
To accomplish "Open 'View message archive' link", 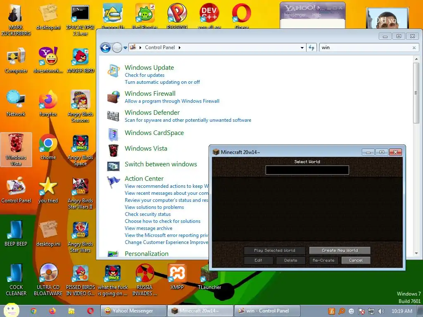I will pyautogui.click(x=148, y=228).
